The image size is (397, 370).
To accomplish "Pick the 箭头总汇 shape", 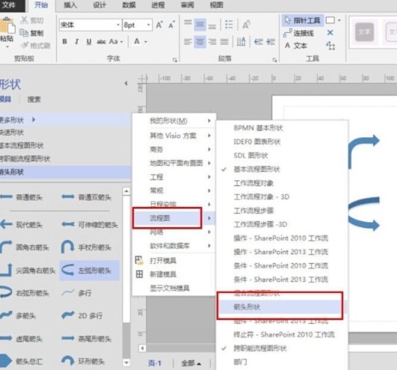I will point(21,361).
